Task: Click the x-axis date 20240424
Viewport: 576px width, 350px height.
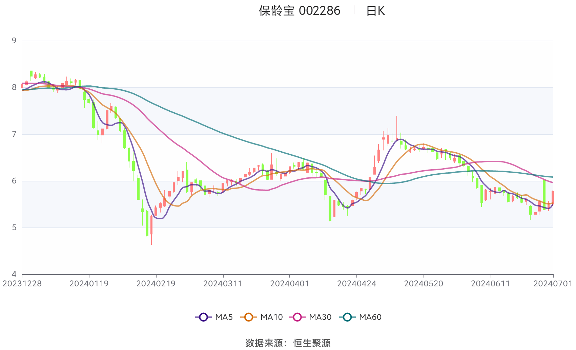Action: (357, 284)
